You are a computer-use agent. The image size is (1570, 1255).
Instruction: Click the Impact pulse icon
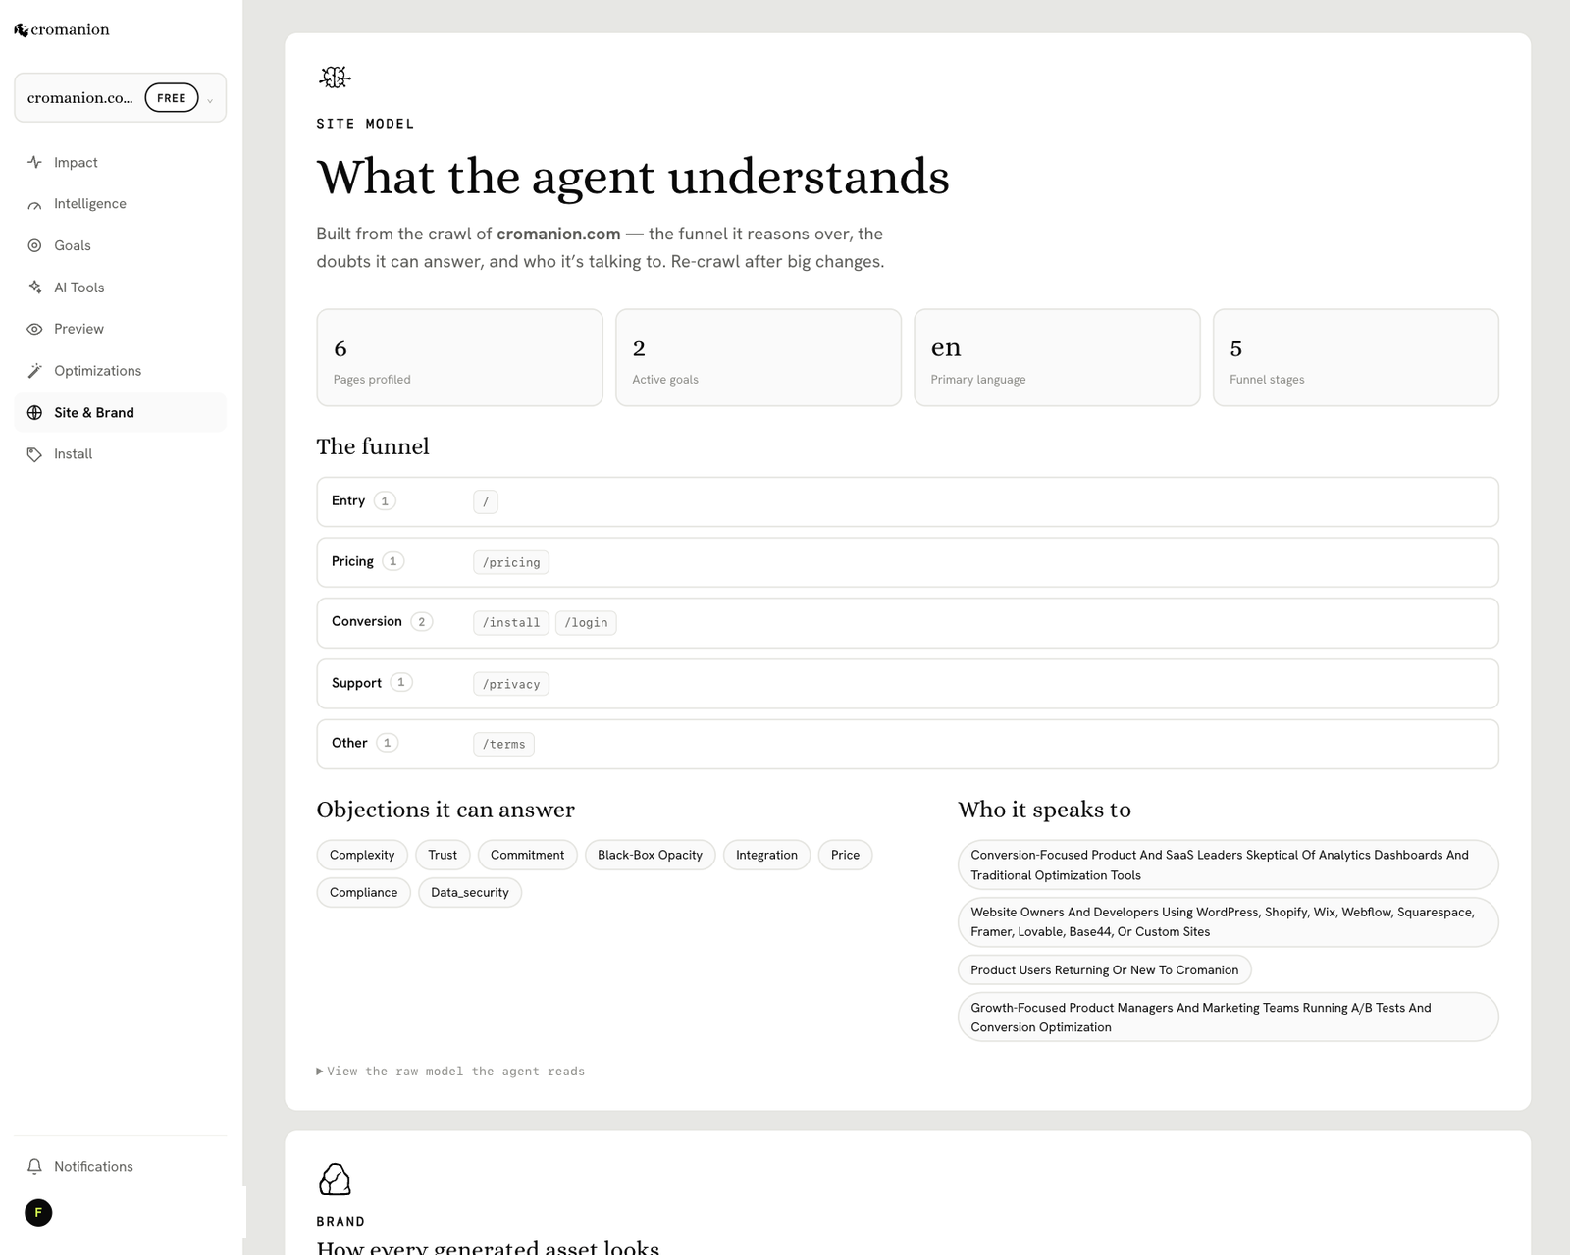click(x=34, y=162)
